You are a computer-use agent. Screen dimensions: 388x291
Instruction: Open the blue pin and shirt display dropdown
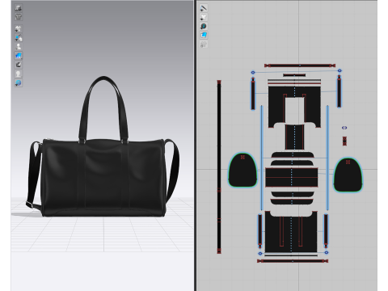pyautogui.click(x=19, y=38)
